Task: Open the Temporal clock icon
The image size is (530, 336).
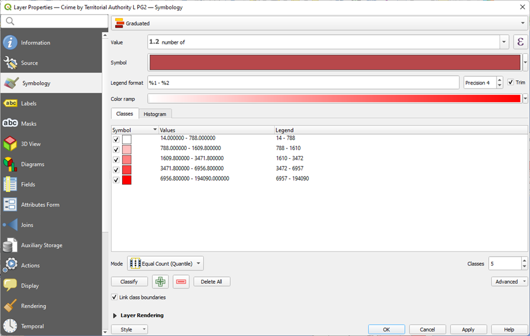Action: pos(10,326)
